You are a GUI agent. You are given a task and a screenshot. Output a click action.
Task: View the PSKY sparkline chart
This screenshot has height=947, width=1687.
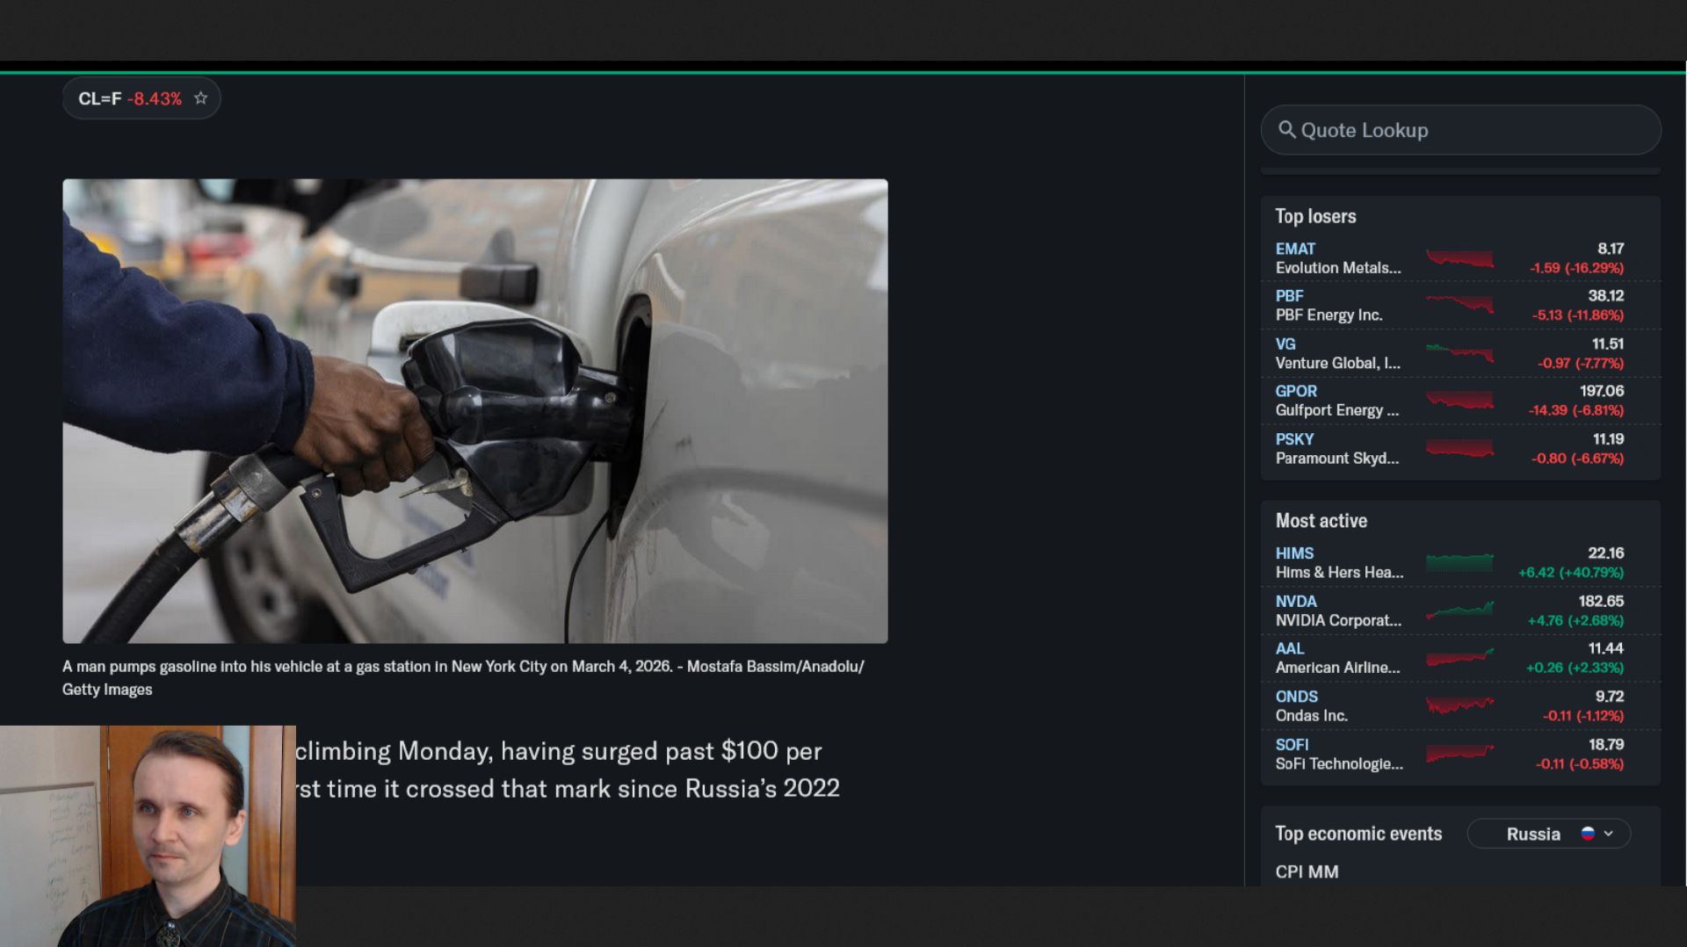pos(1459,448)
